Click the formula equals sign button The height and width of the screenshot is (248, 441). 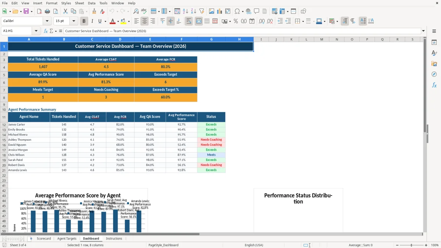(61, 31)
